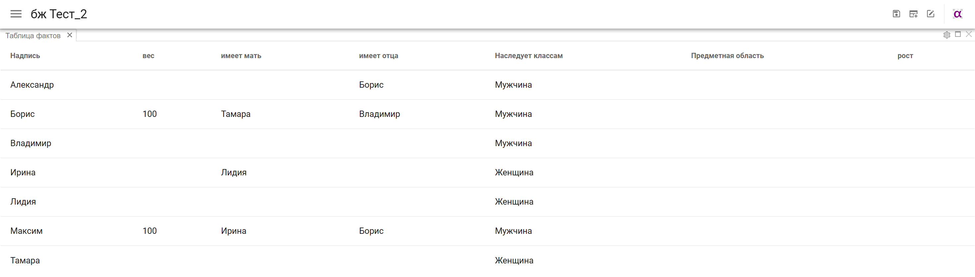
Task: Click the Предметная область column header
Action: point(727,56)
